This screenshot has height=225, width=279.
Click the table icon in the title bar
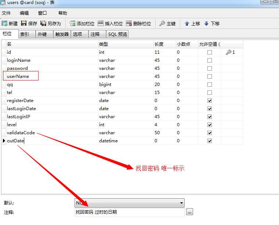tap(3, 3)
